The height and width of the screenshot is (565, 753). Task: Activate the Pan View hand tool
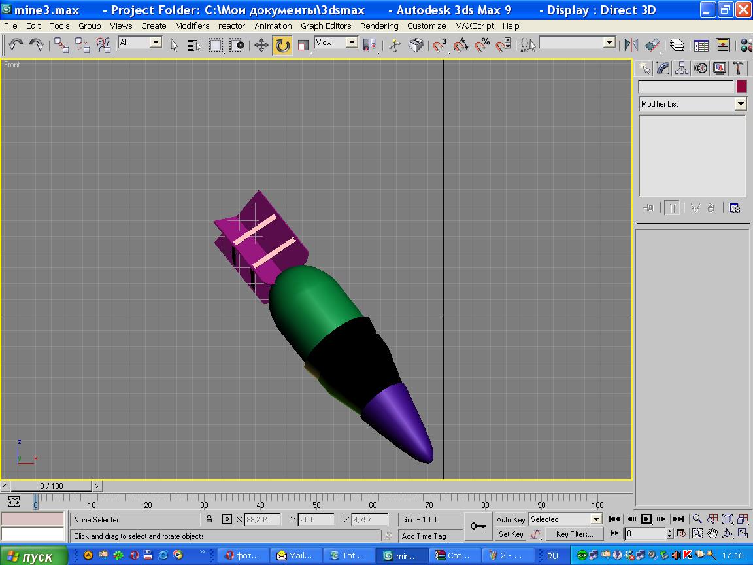pos(712,534)
